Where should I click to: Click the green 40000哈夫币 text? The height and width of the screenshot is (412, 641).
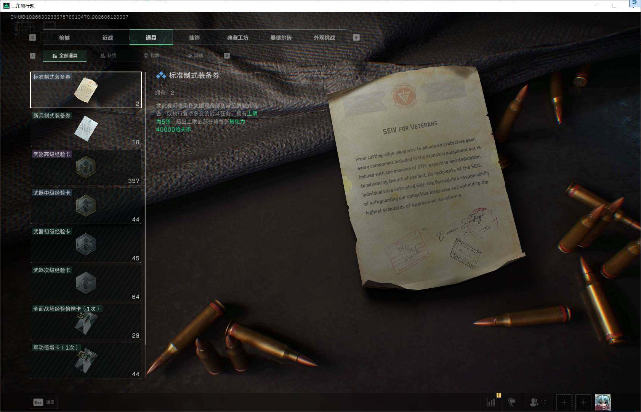click(x=173, y=129)
